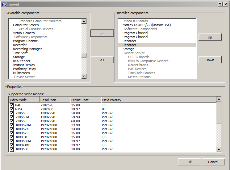230x170 pixels.
Task: Click the 720x576 resolution cell
Action: click(47, 105)
